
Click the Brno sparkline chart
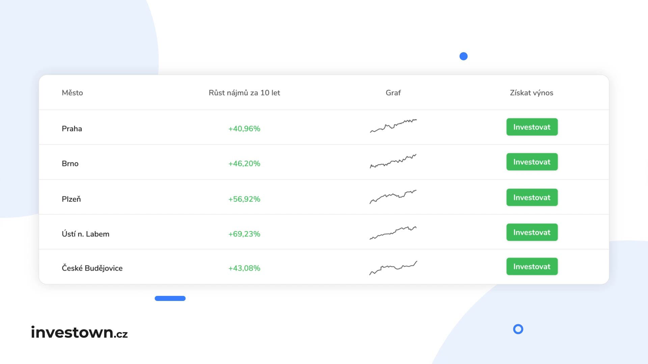coord(393,161)
